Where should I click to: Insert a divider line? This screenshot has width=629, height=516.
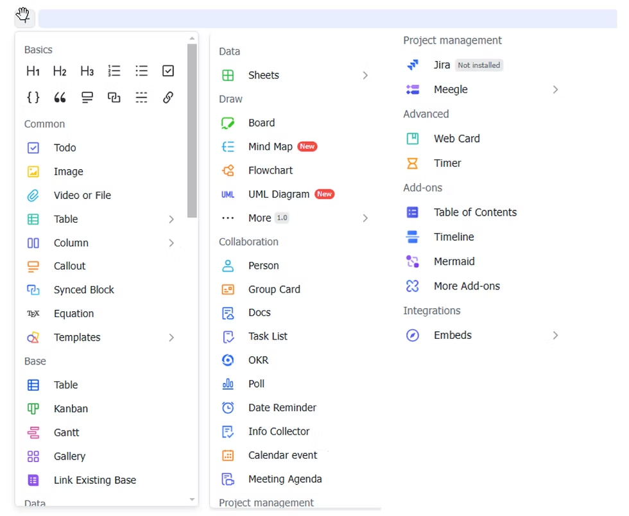[x=141, y=97]
